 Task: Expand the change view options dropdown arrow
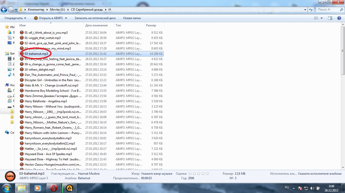[x=322, y=18]
